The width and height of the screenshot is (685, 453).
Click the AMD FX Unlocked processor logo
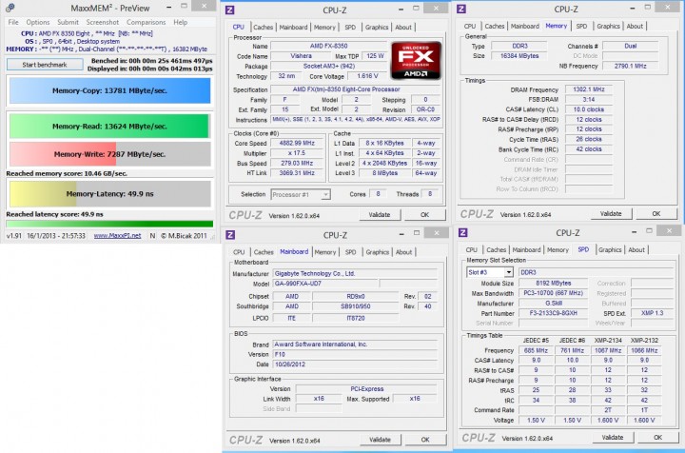(x=416, y=61)
